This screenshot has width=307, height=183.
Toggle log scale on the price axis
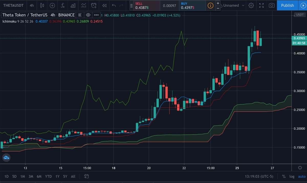coord(292,176)
